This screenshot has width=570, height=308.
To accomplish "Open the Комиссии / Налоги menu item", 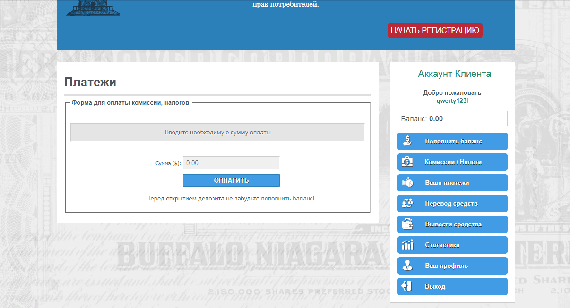I will [x=453, y=162].
